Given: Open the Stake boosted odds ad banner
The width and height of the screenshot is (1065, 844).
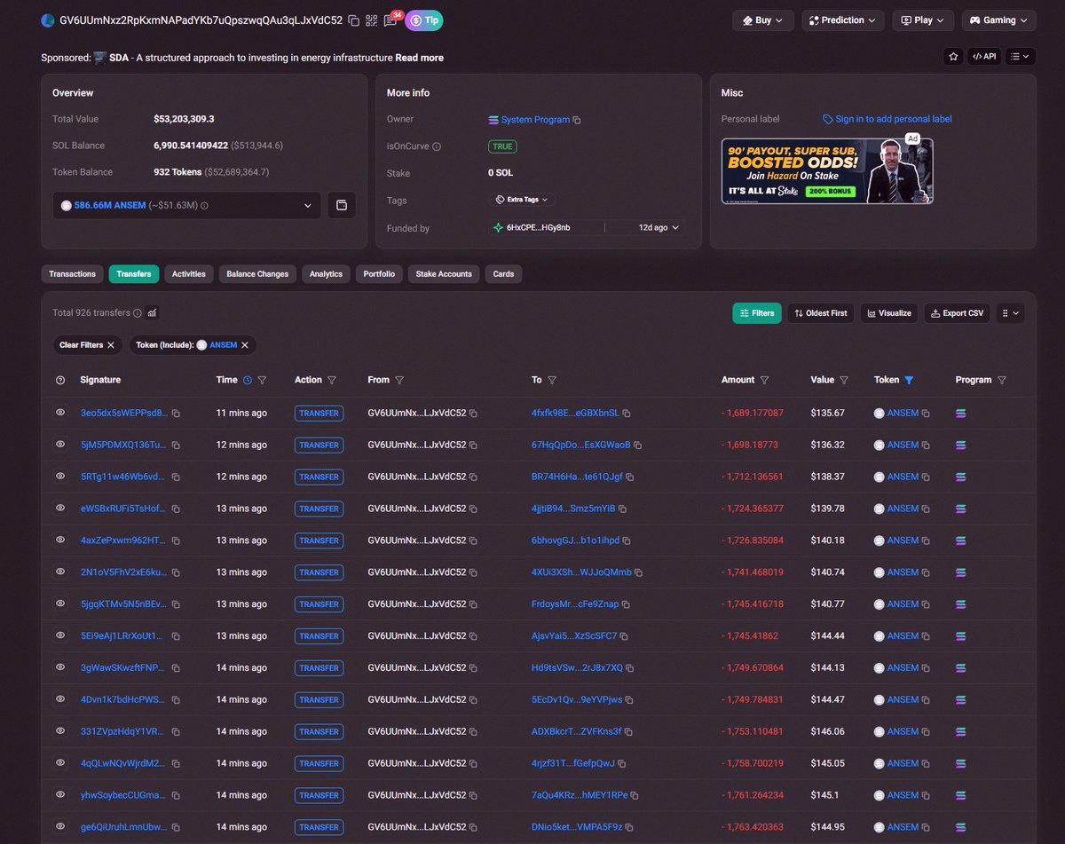Looking at the screenshot, I should (827, 170).
